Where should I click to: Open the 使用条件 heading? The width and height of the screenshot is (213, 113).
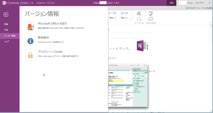pos(43,38)
